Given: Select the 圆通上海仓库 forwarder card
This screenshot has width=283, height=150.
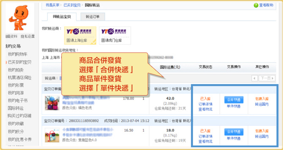Looking at the screenshot, I should point(80,36).
